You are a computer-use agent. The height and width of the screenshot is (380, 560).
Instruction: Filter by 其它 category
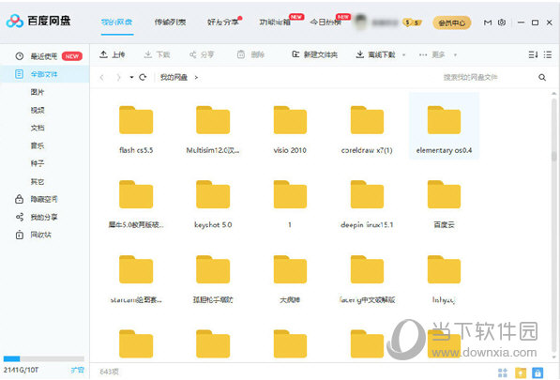(x=38, y=181)
